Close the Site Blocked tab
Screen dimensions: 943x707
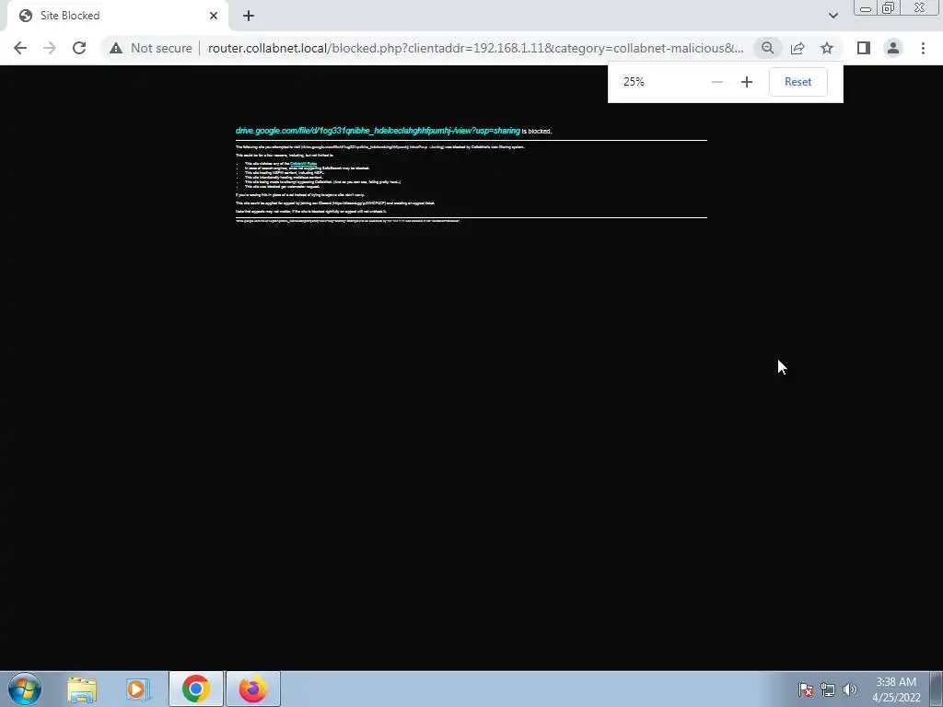214,16
